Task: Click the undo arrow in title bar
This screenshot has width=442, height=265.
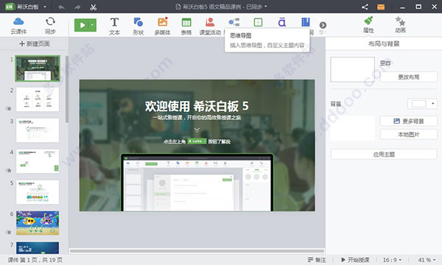Action: tap(61, 7)
